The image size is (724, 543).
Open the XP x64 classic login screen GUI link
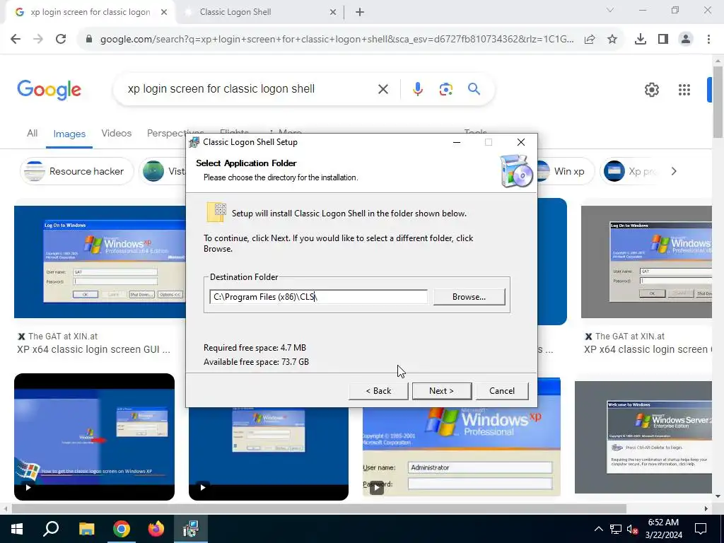coord(94,349)
